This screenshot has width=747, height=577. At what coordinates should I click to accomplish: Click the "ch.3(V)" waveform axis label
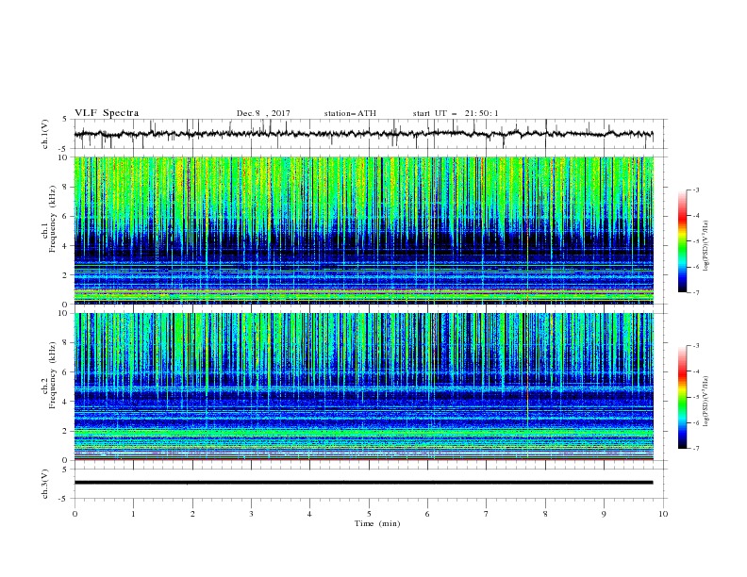[45, 484]
